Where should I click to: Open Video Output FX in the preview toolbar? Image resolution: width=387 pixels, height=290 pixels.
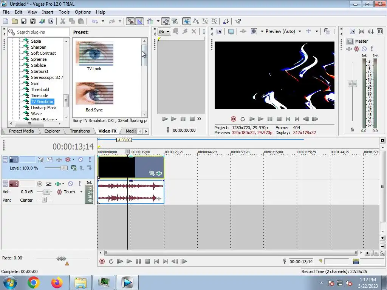243,31
